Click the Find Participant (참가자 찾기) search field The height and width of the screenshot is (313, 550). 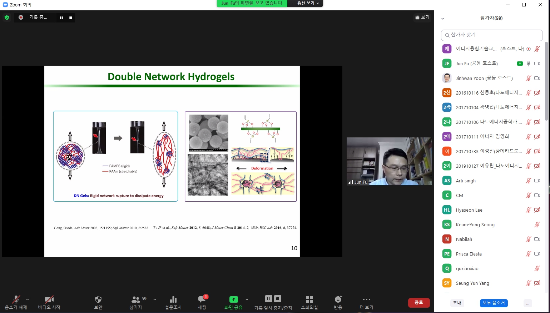click(492, 35)
